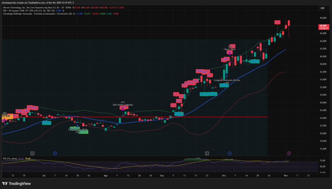Click the 'Cierre Total' signal label
Screen dimensions: 332x189
230,49
